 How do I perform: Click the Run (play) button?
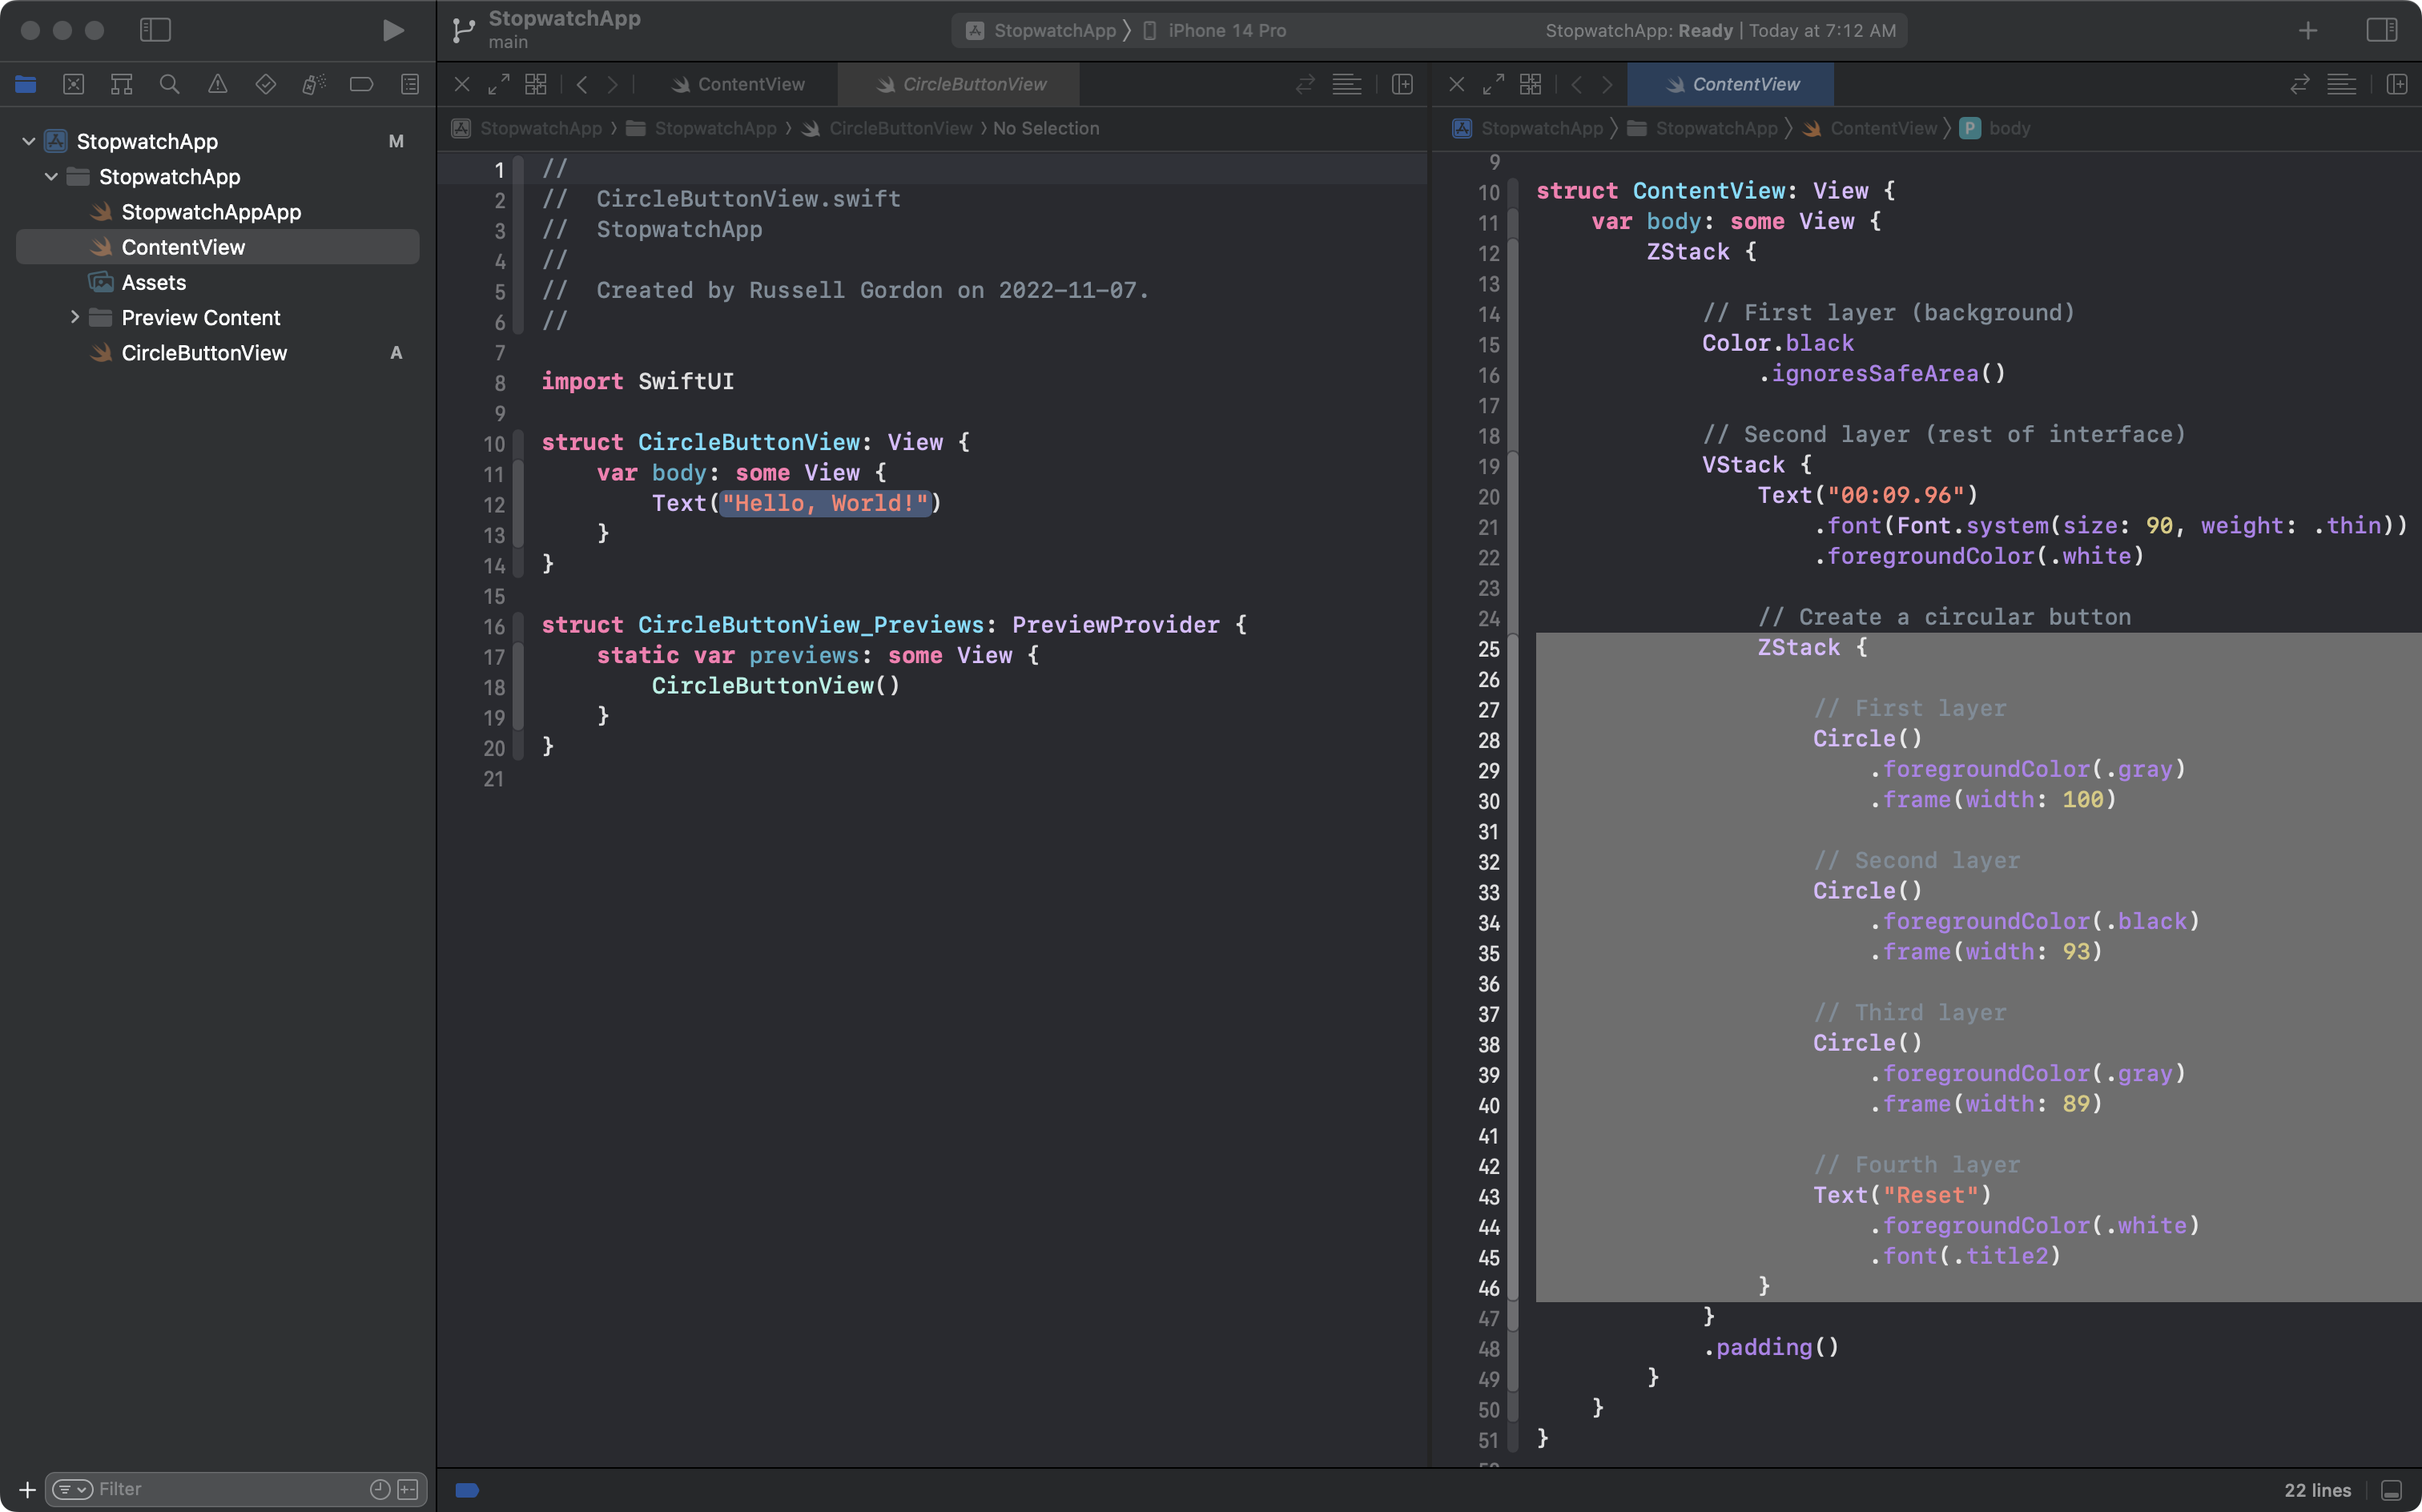(393, 30)
